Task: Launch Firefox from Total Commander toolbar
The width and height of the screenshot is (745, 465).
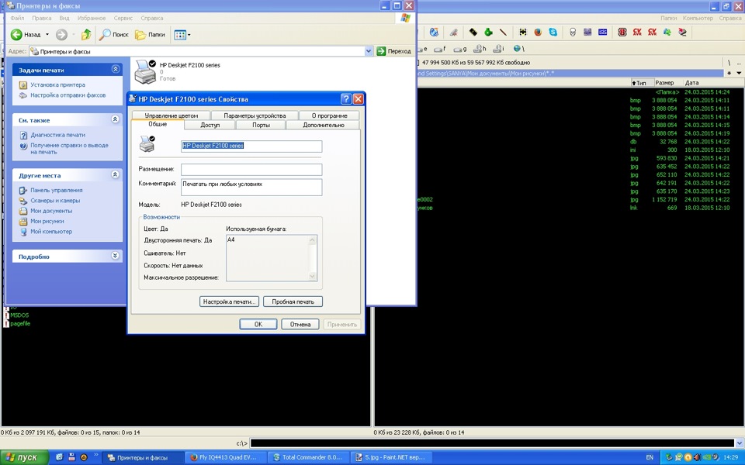Action: pos(538,33)
